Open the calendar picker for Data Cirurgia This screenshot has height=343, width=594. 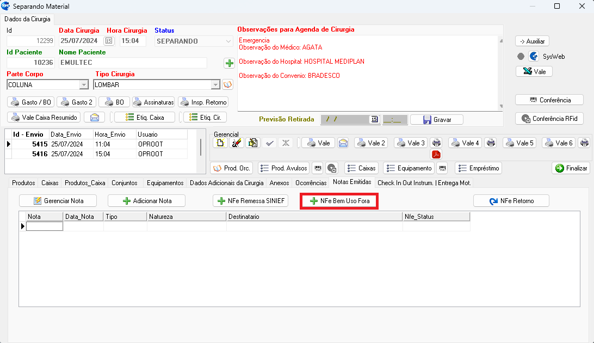pyautogui.click(x=109, y=41)
